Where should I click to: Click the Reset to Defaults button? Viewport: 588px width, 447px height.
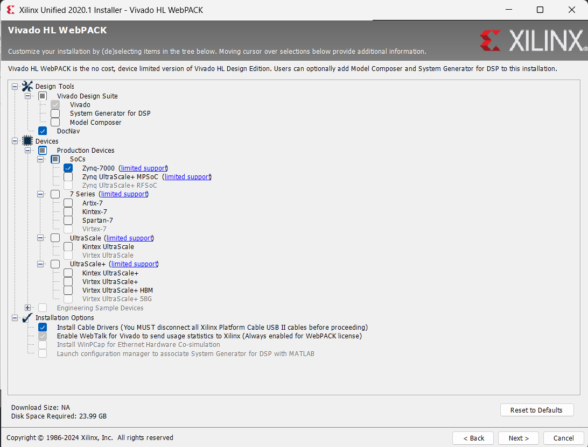[537, 410]
